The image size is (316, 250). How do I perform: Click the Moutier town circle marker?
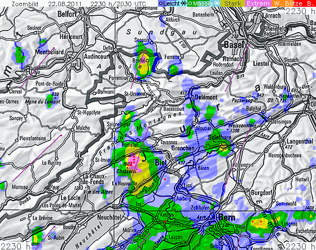tap(194, 123)
